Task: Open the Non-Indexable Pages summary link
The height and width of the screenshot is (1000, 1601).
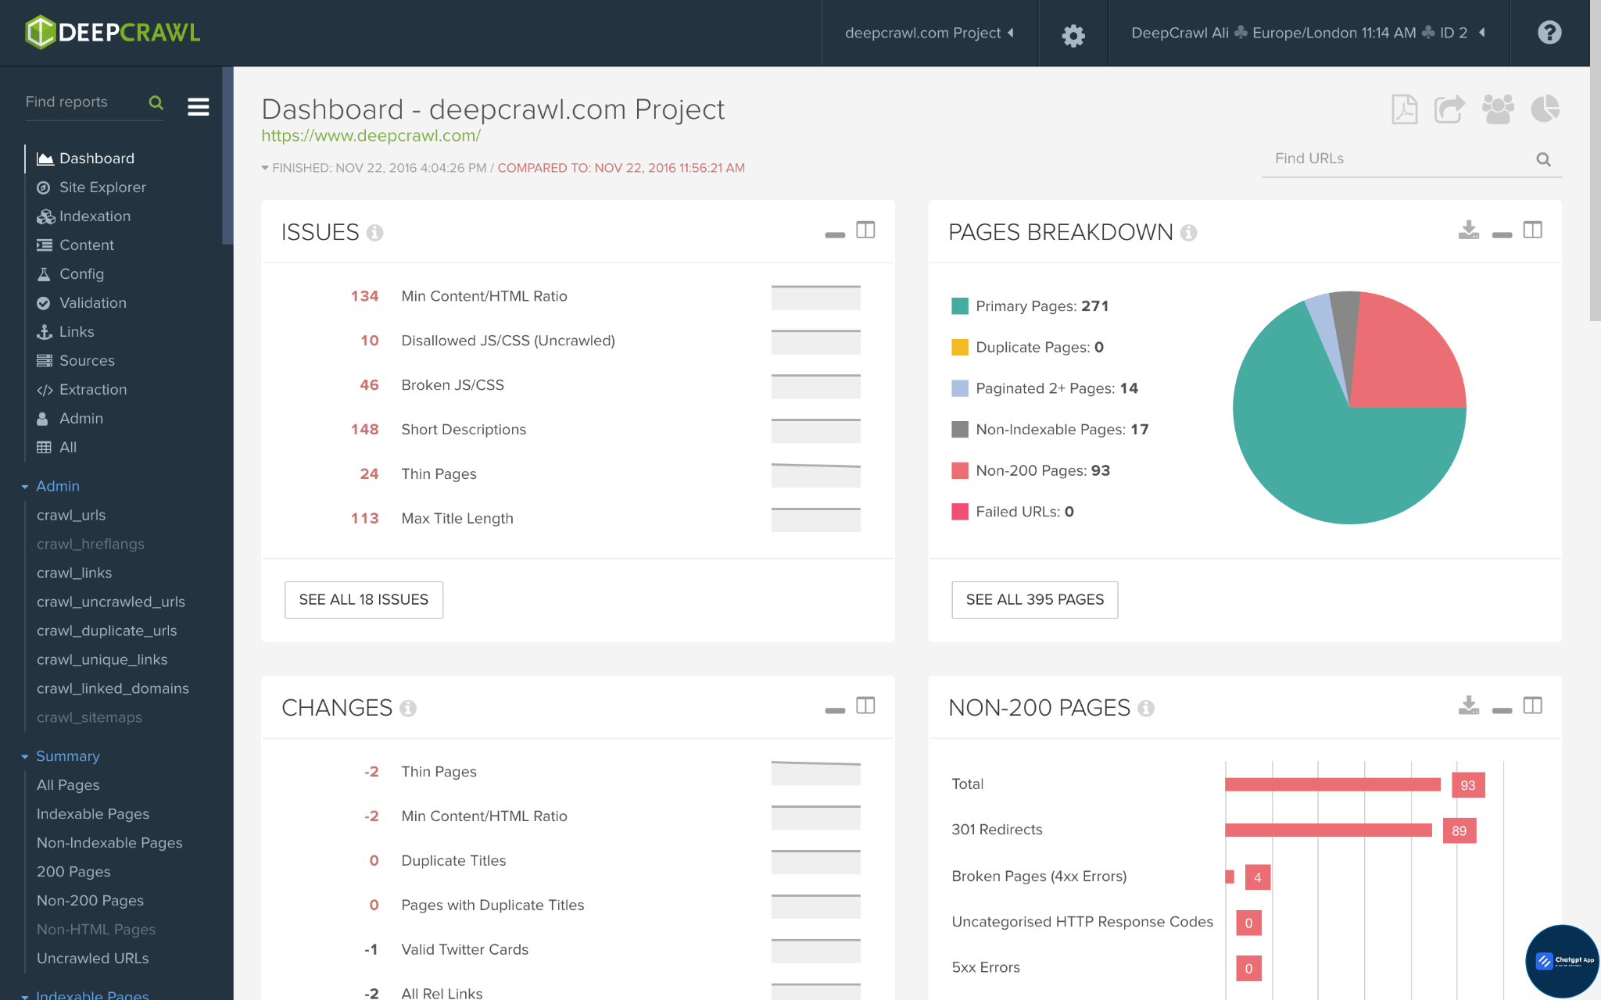Action: pyautogui.click(x=109, y=843)
